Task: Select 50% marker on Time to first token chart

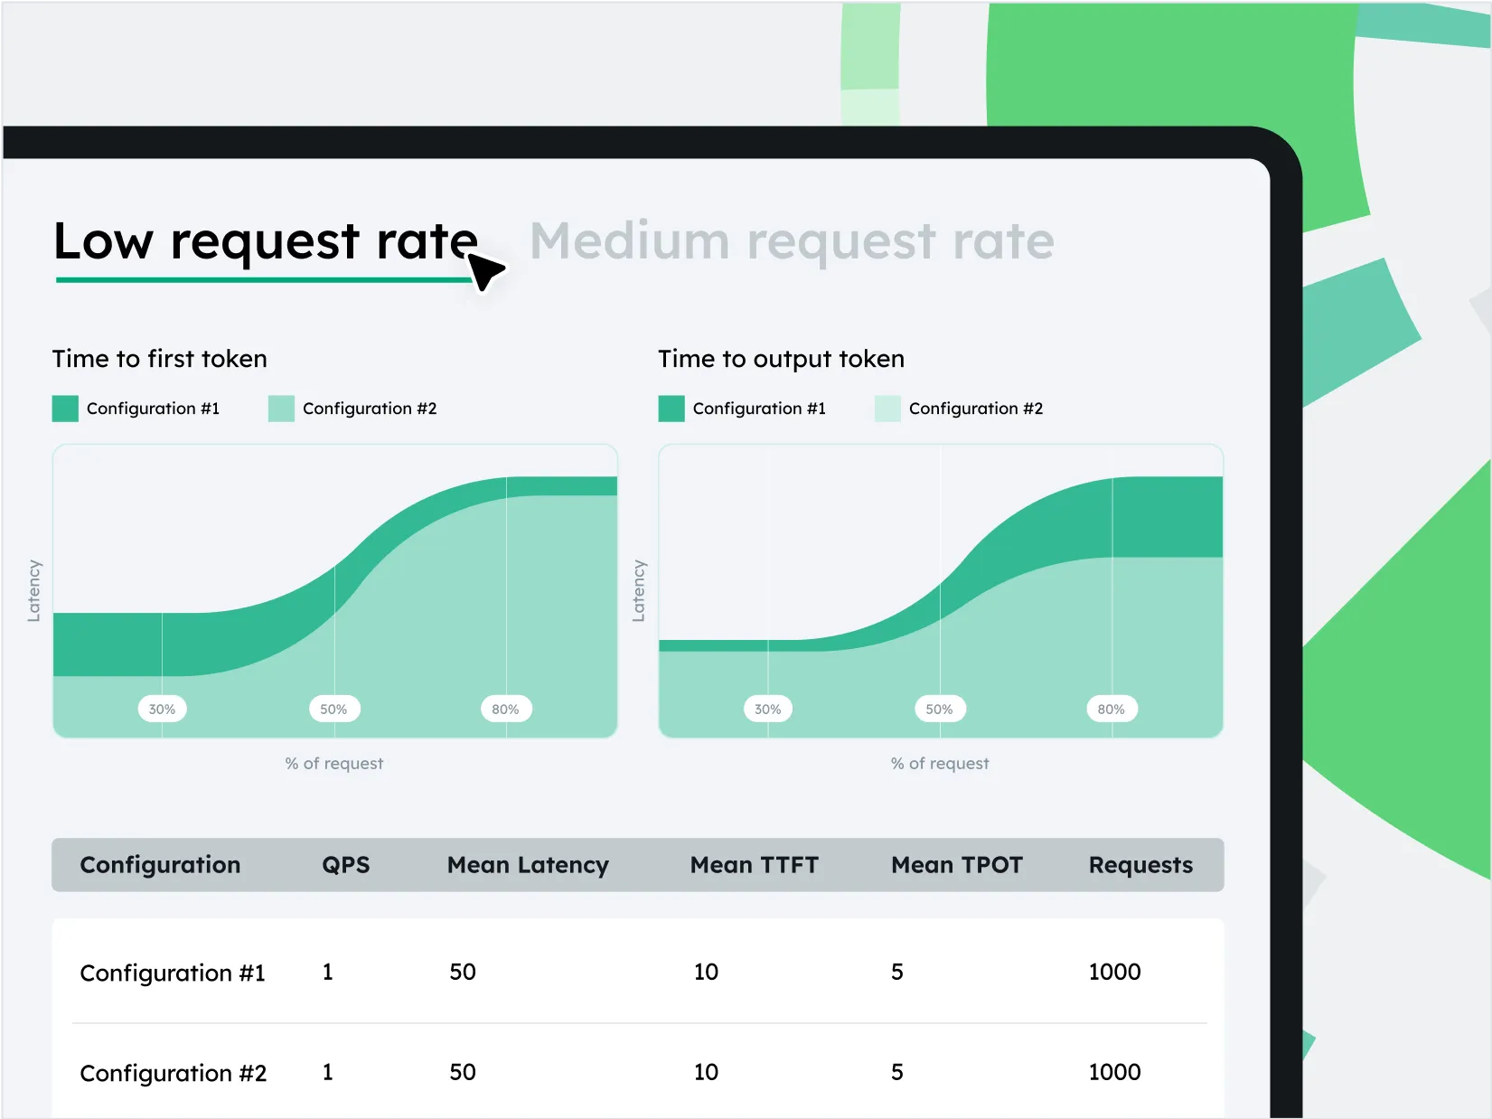Action: pos(334,710)
